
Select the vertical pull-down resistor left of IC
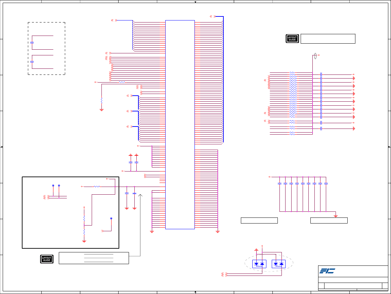pyautogui.click(x=101, y=100)
